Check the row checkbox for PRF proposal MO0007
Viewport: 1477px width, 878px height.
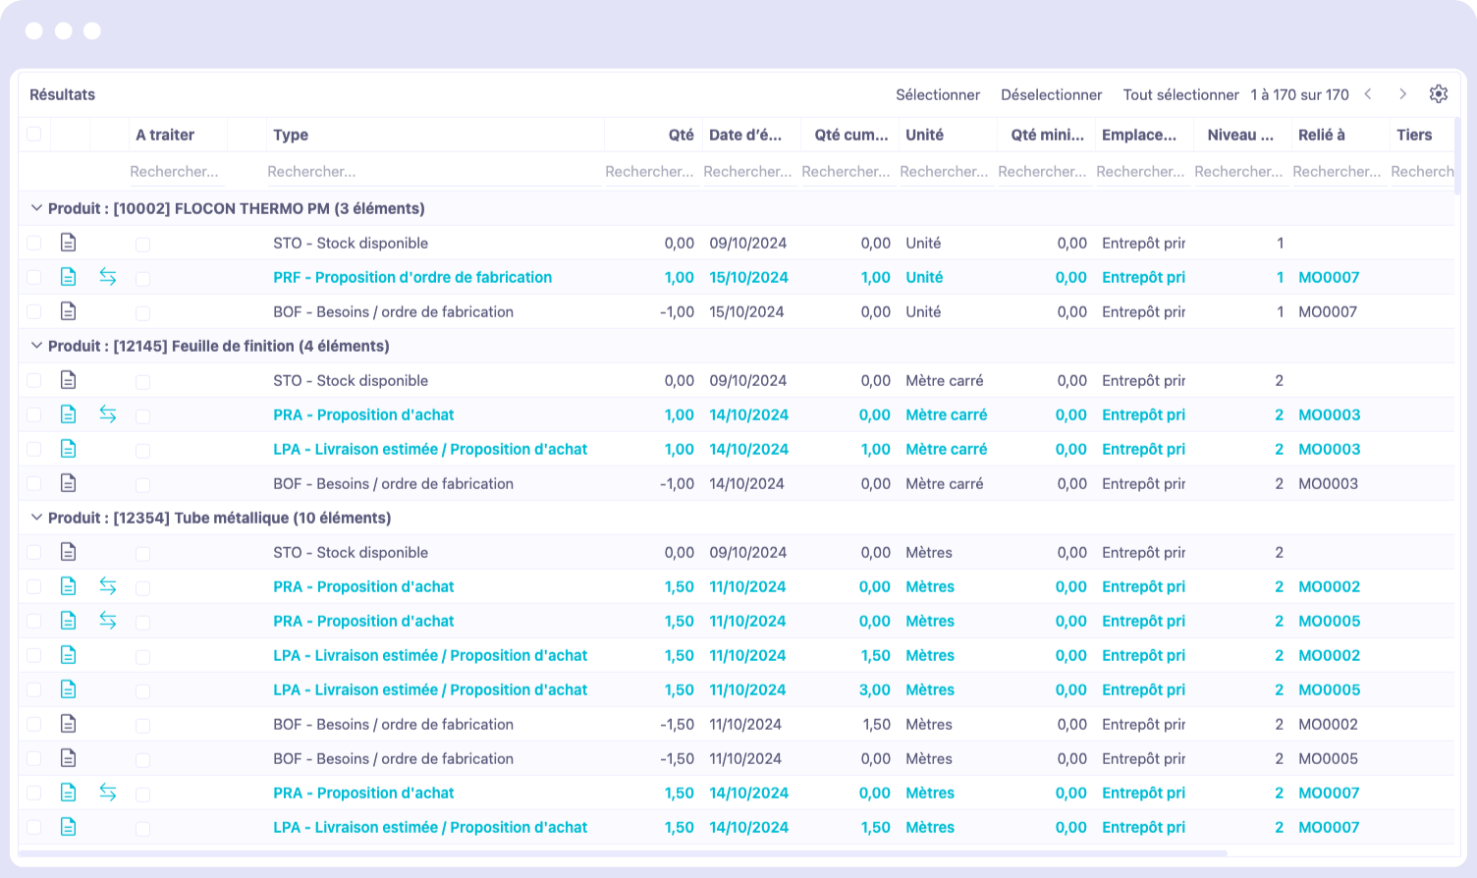34,278
